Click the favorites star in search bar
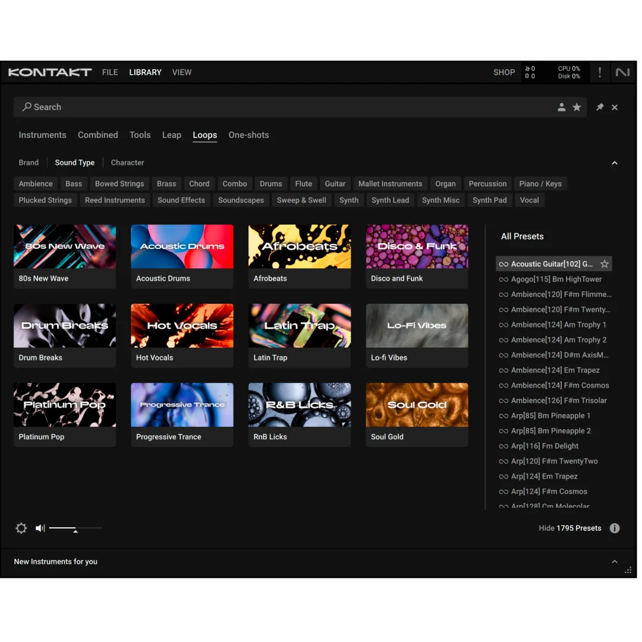Screen dimensions: 642x642 point(577,107)
